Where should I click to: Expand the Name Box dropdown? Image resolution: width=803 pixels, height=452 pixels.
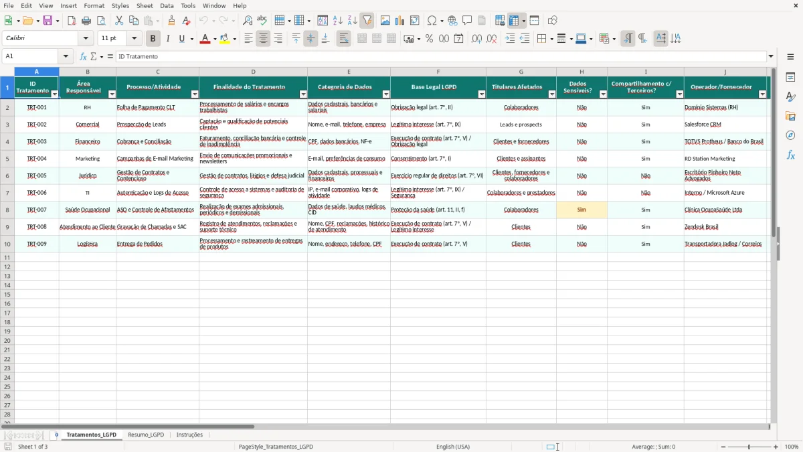[66, 56]
